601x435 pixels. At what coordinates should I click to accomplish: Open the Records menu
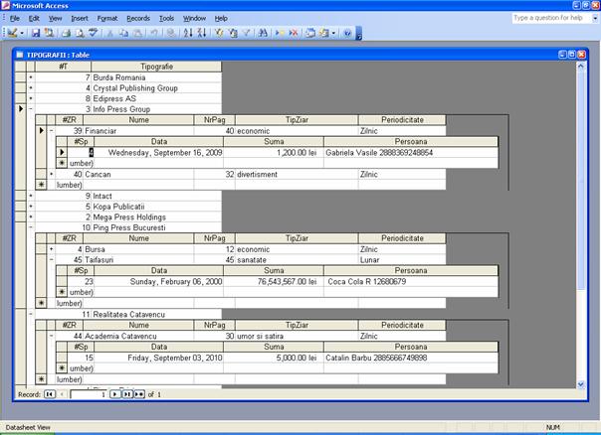pyautogui.click(x=138, y=18)
